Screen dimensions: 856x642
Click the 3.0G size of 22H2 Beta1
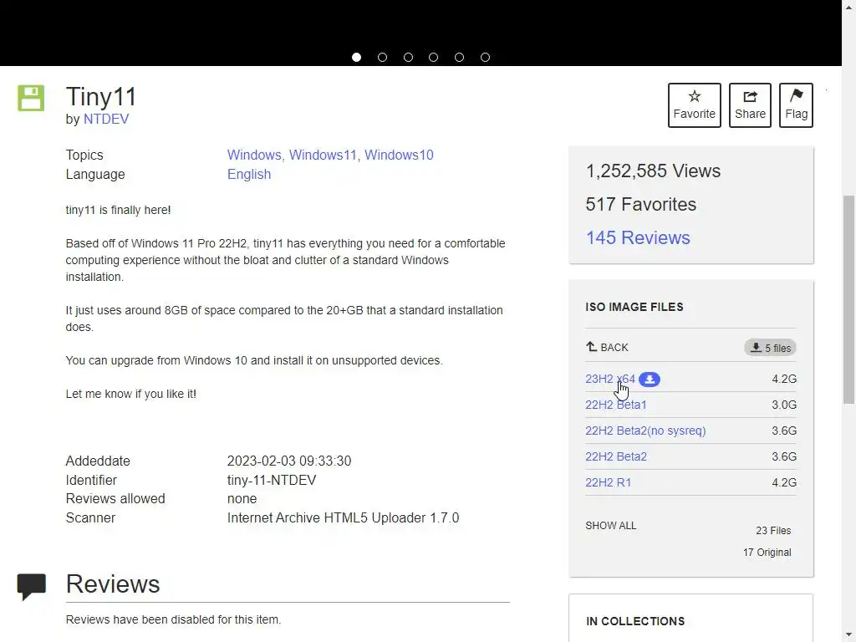[784, 405]
